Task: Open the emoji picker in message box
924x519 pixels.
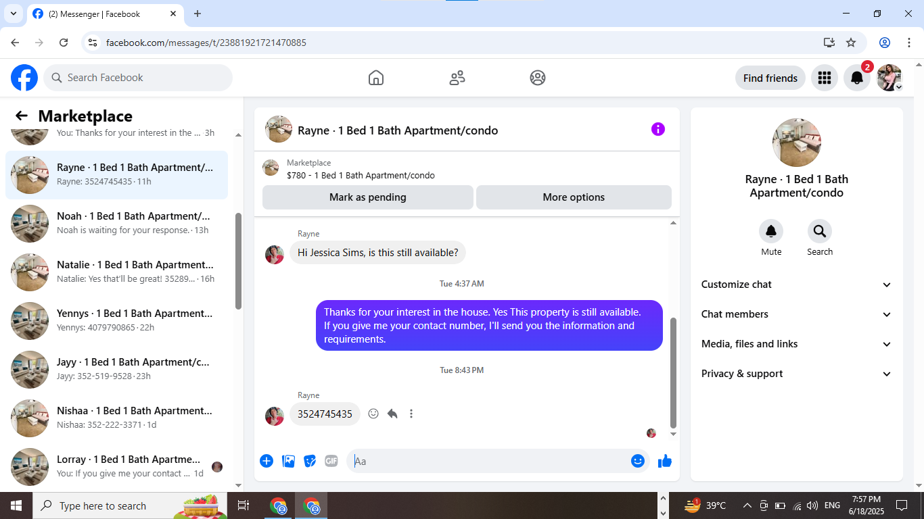Action: (x=638, y=461)
